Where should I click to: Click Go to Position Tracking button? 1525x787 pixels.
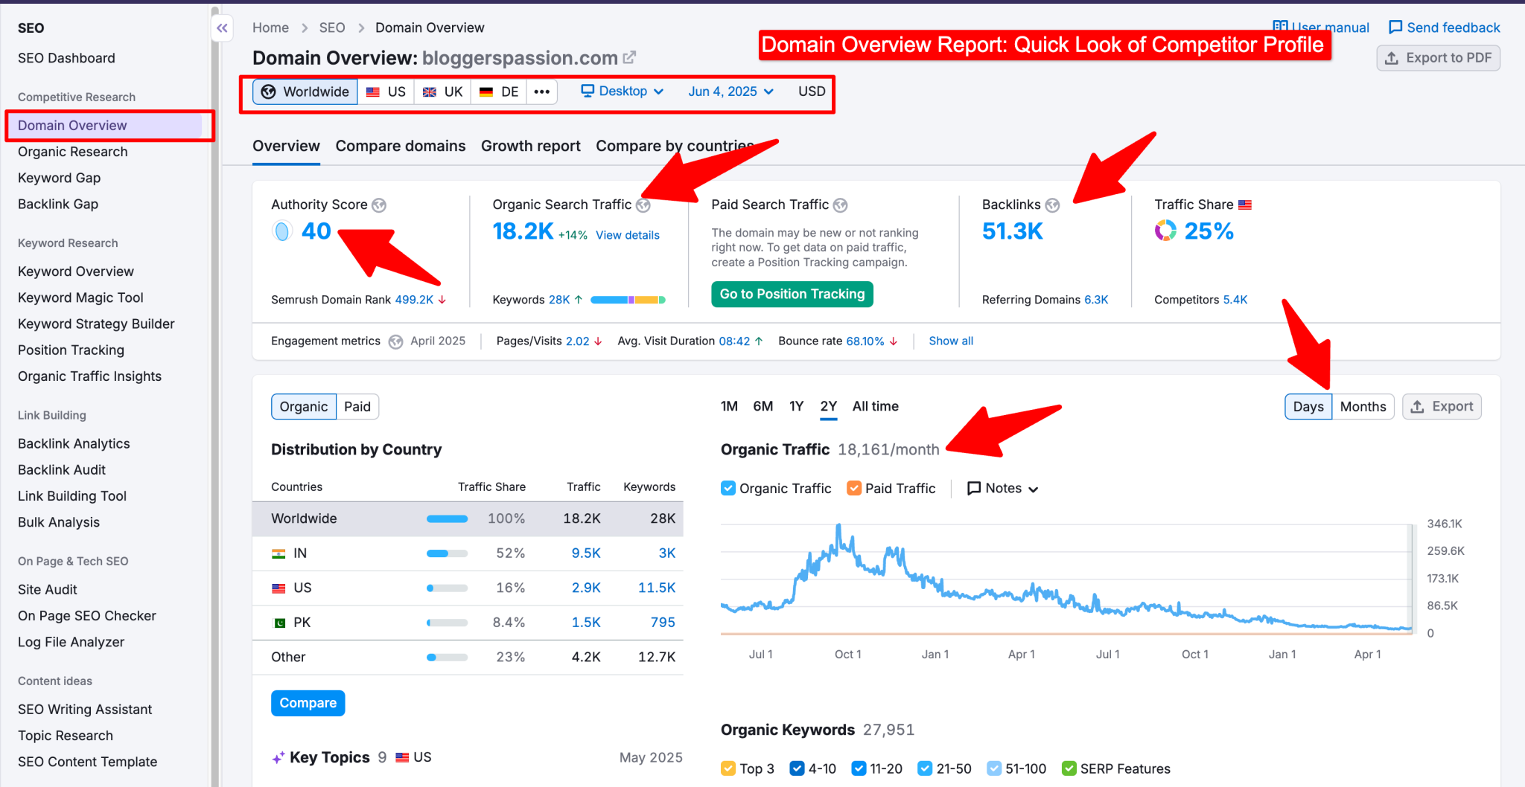click(792, 294)
